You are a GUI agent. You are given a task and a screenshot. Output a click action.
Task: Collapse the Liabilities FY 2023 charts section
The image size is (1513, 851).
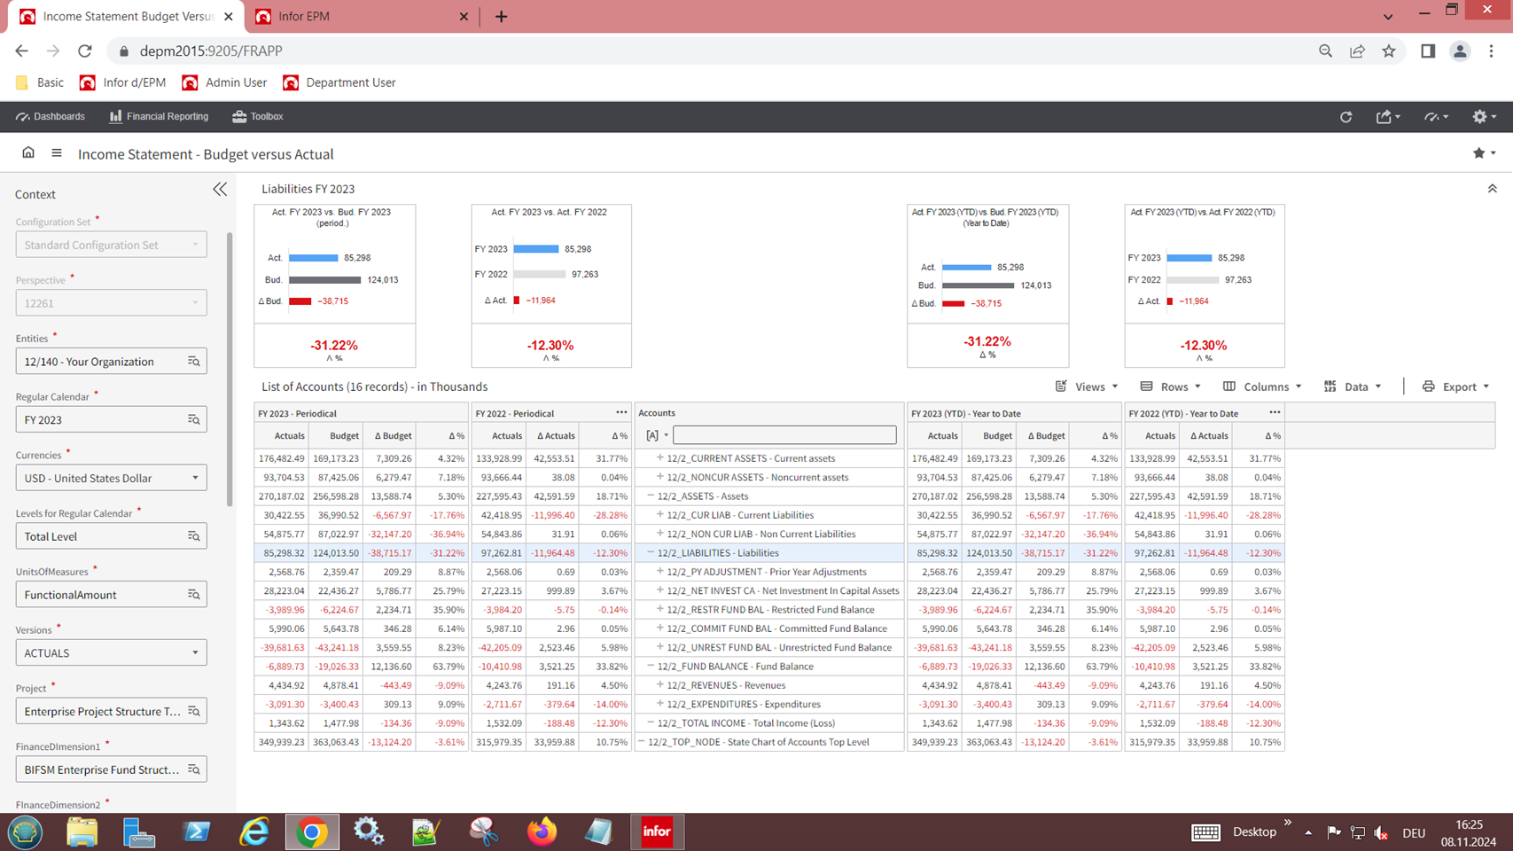click(x=1492, y=189)
